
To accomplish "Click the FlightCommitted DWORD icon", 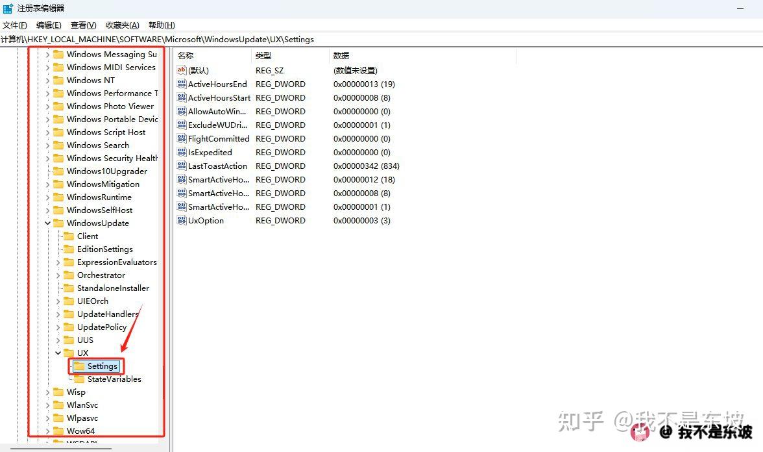I will 182,138.
